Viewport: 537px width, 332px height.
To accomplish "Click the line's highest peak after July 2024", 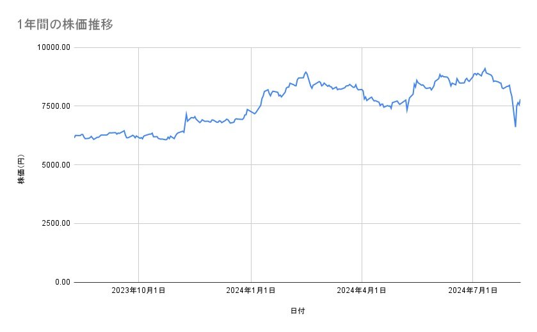I will point(485,68).
